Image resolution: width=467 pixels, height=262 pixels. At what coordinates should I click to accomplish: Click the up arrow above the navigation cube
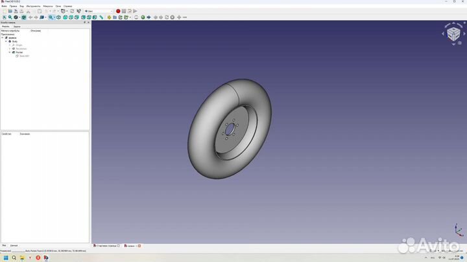point(453,23)
